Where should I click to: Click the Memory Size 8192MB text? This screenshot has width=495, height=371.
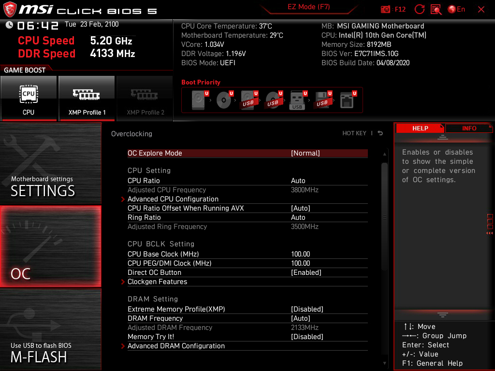356,44
